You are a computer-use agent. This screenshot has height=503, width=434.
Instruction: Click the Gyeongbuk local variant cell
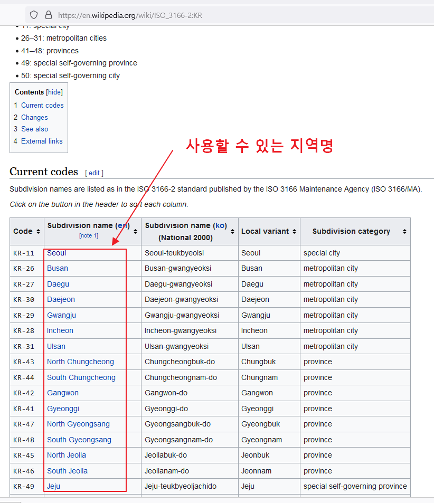(269, 424)
